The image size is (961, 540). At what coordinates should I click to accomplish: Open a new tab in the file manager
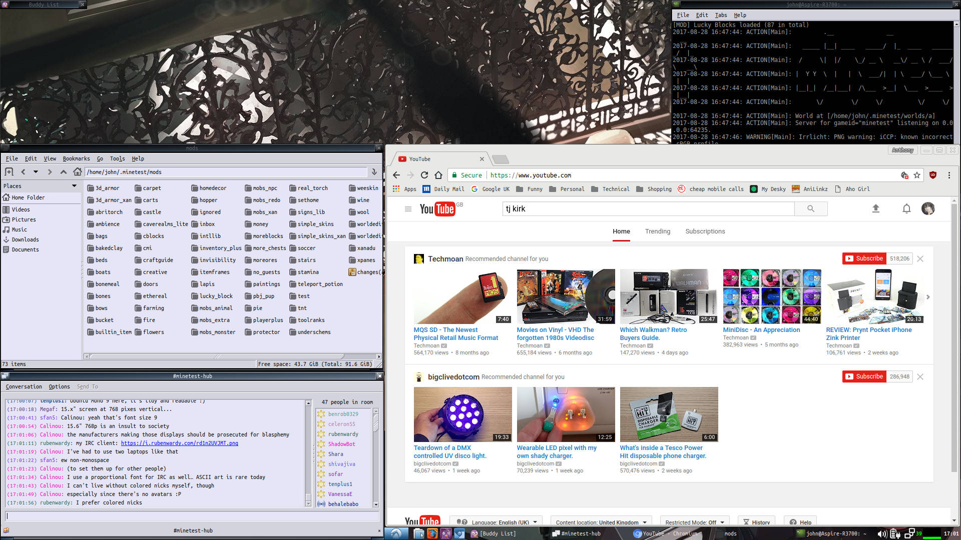9,172
